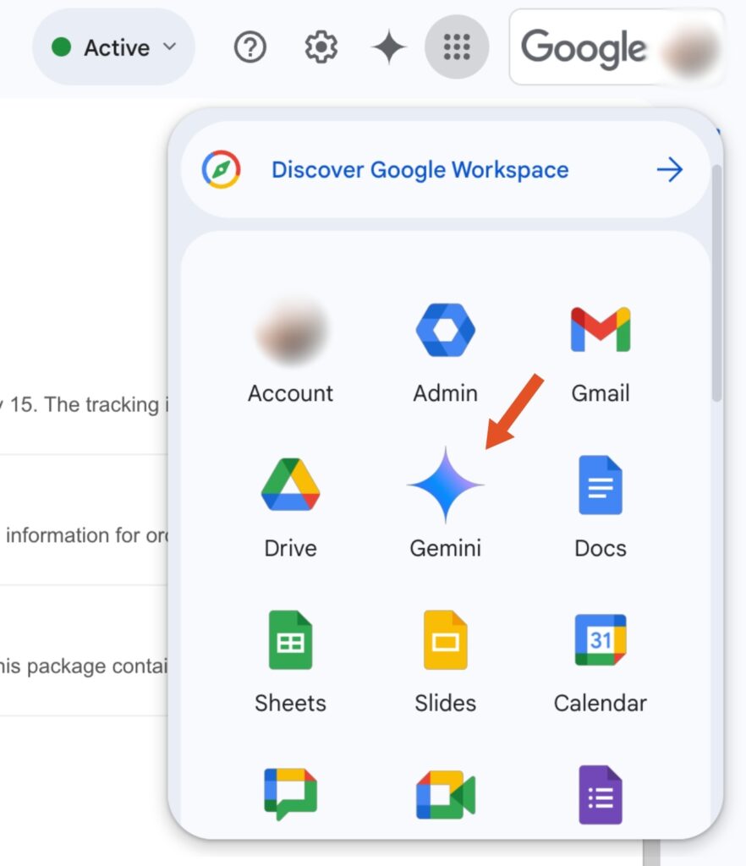Open email about 'package contai'
Viewport: 746px width, 866px height.
(84, 666)
